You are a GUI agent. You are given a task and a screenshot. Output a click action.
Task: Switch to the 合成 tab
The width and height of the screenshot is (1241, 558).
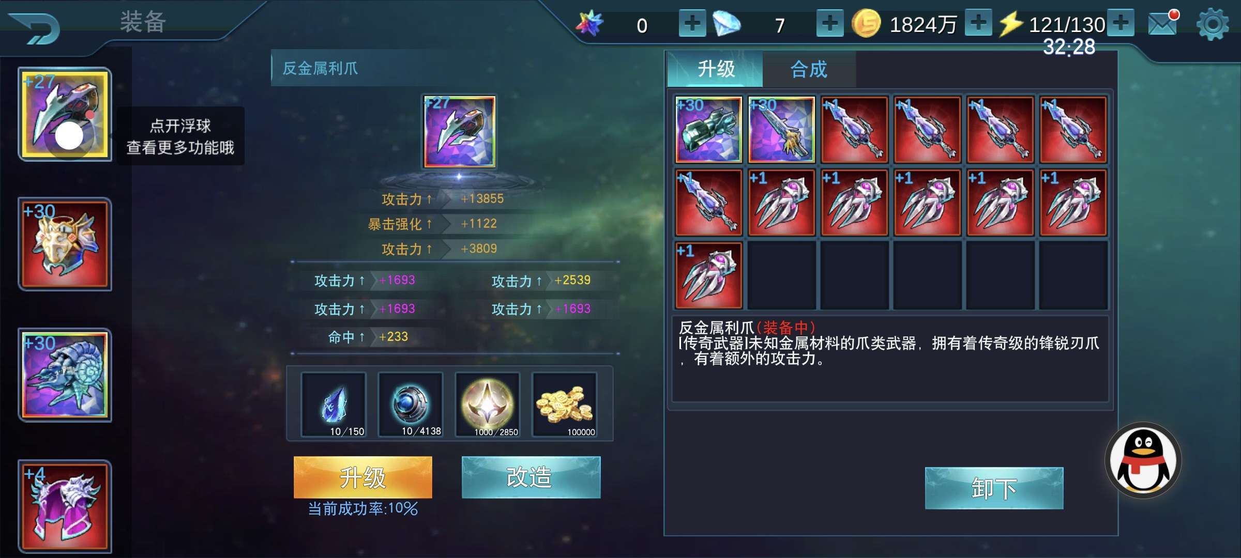[809, 69]
